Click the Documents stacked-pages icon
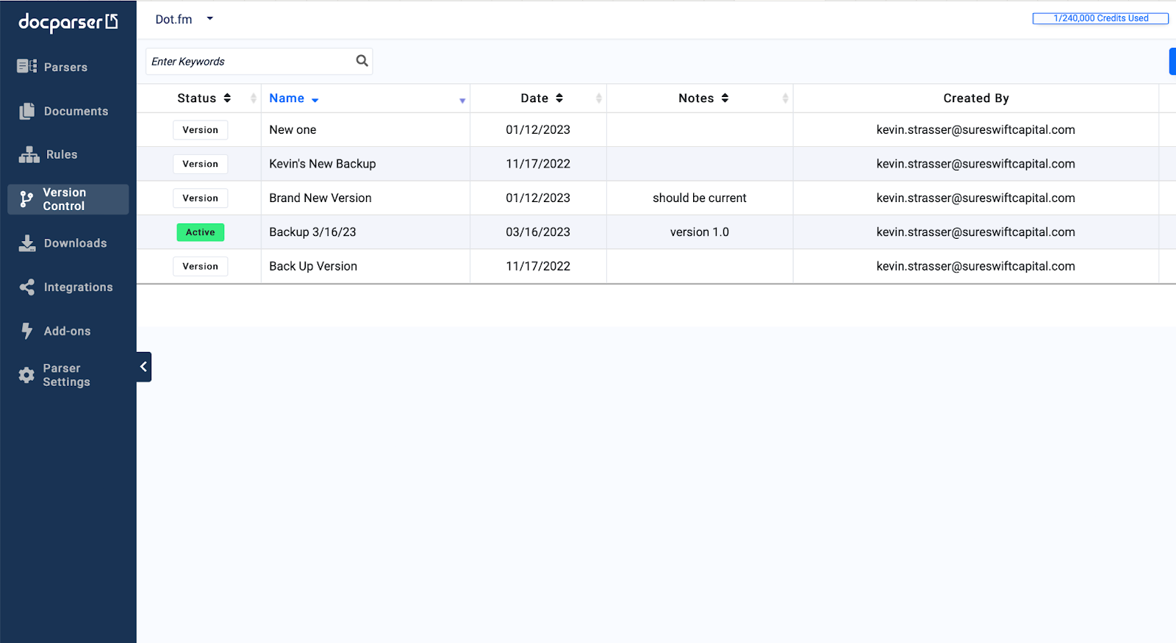This screenshot has width=1176, height=643. point(27,111)
